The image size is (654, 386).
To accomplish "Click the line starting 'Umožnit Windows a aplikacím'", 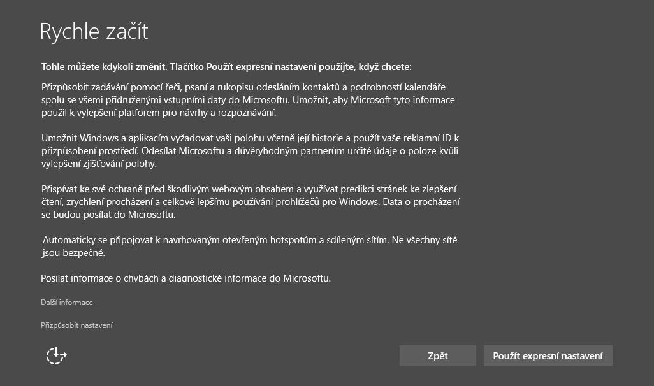I will 250,138.
